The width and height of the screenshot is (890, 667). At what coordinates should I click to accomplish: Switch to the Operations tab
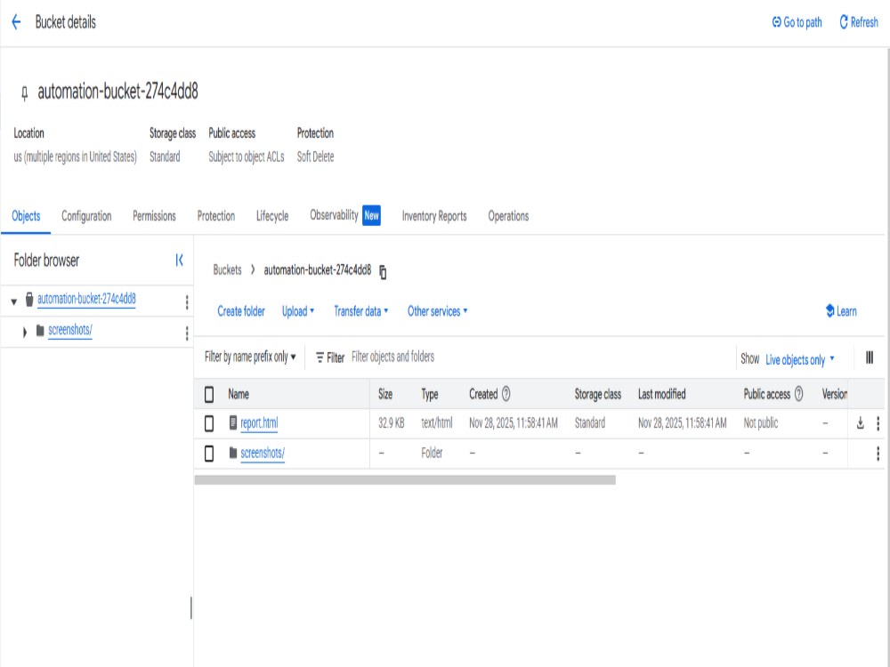[508, 216]
